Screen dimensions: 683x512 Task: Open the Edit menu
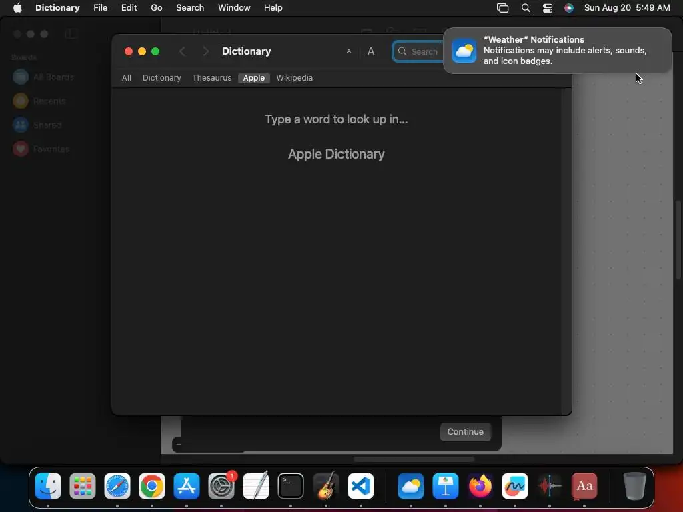[129, 8]
